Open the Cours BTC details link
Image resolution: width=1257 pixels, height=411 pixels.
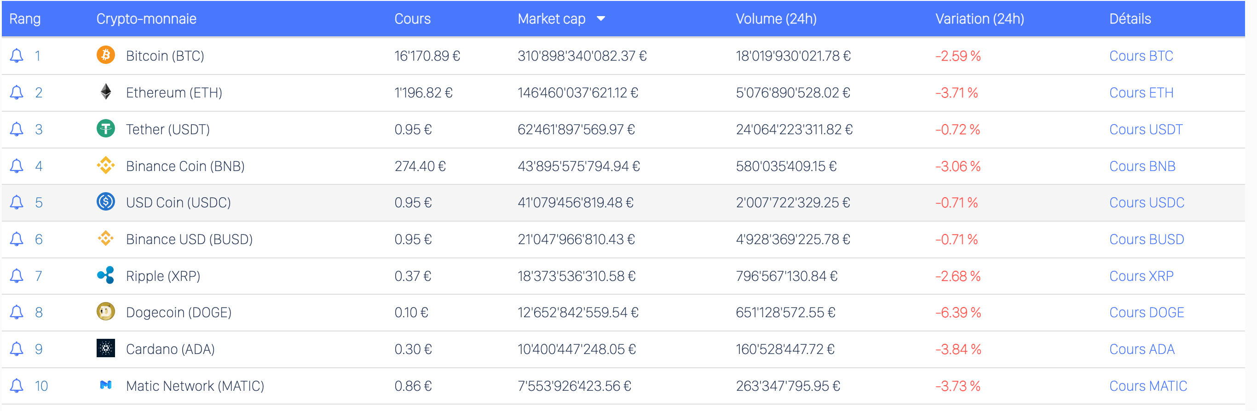pyautogui.click(x=1141, y=56)
